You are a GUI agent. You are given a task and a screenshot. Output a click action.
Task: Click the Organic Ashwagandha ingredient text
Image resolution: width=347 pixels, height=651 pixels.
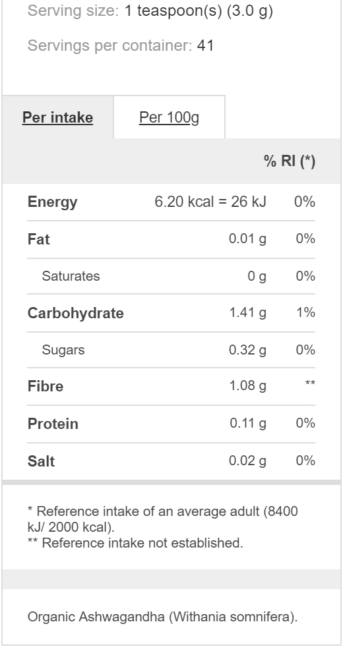pyautogui.click(x=162, y=617)
